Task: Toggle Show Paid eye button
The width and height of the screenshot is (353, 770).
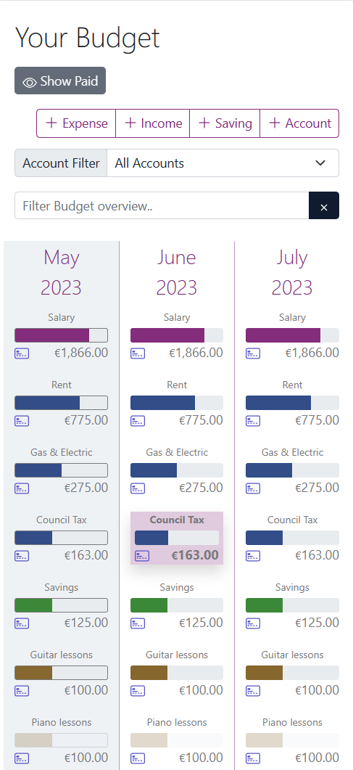Action: pos(60,81)
